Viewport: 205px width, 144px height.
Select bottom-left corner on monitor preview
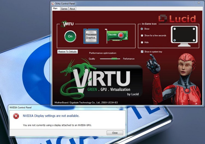pyautogui.click(x=175, y=40)
